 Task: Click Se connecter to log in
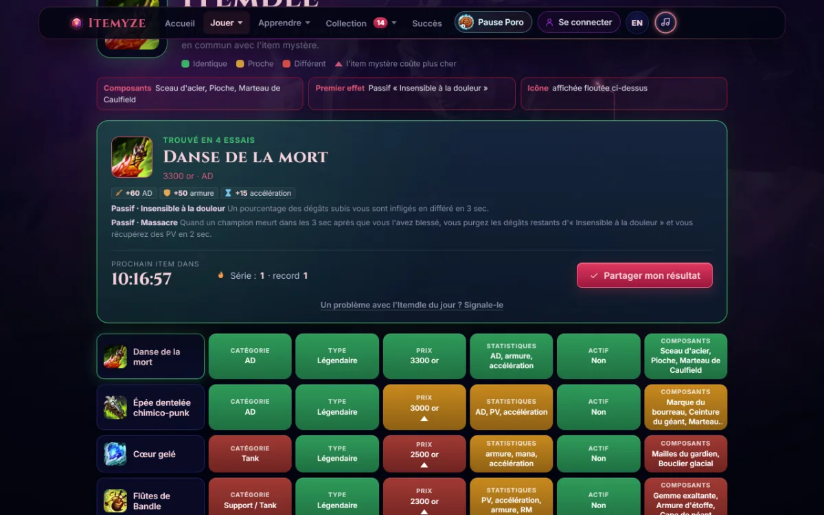(x=579, y=23)
